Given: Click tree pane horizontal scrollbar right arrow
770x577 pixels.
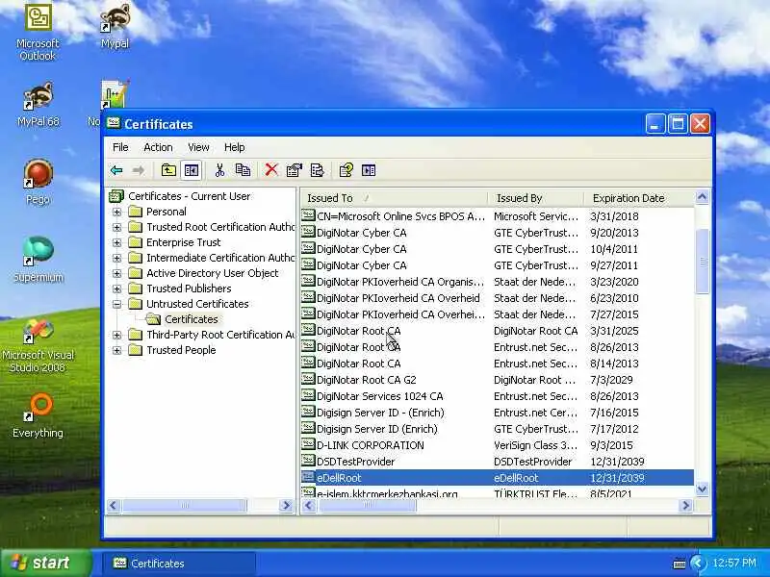Looking at the screenshot, I should (x=286, y=506).
